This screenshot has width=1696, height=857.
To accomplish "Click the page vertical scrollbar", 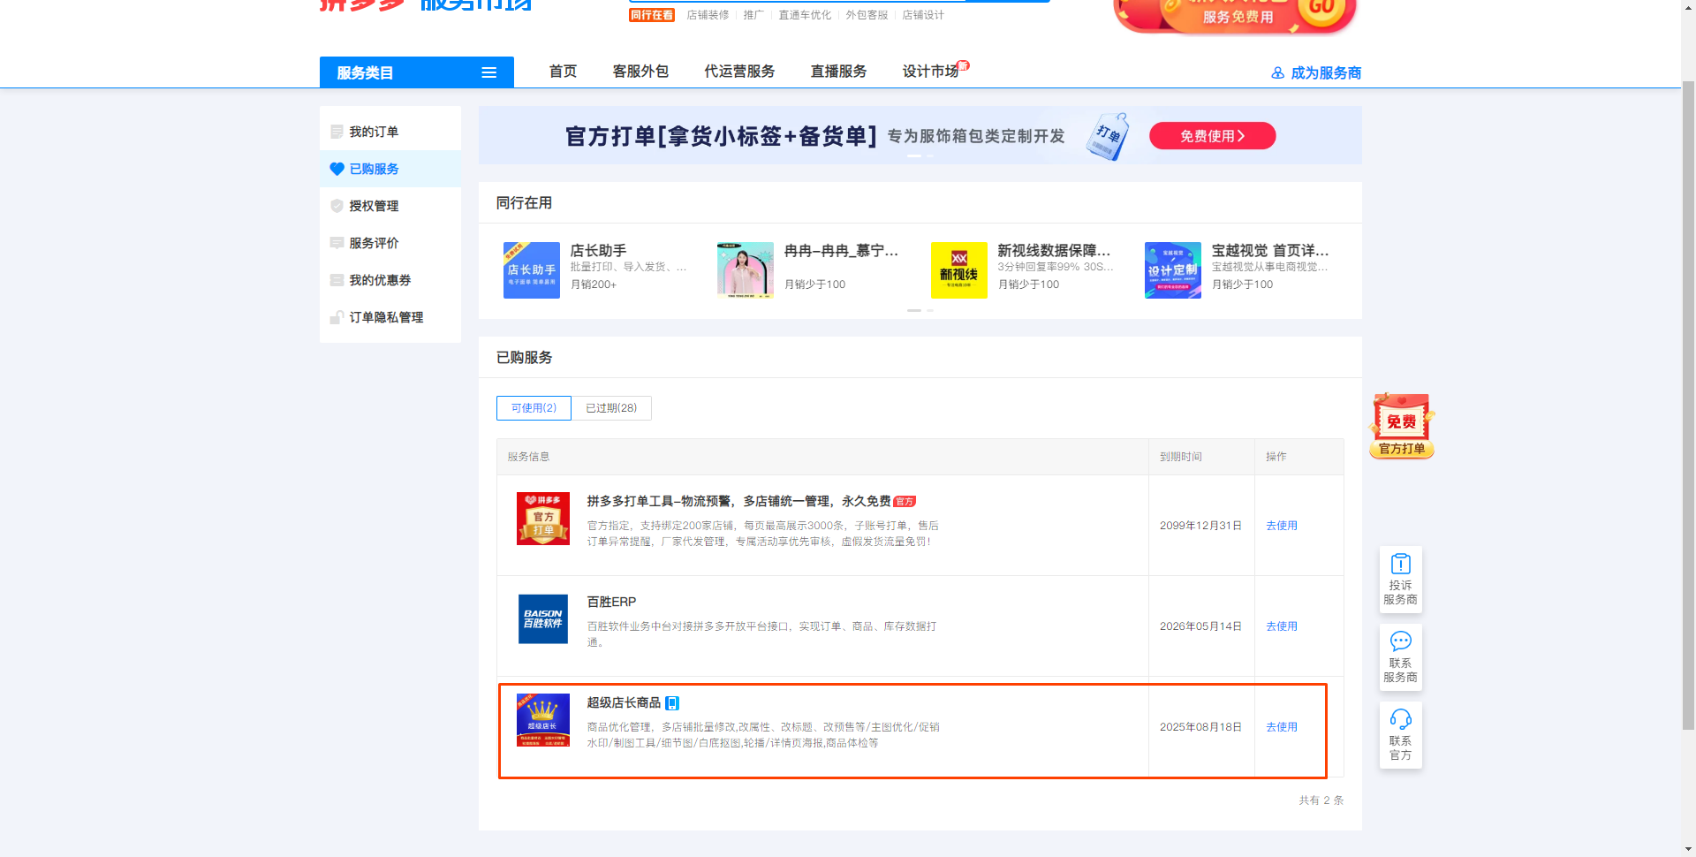I will click(1688, 406).
